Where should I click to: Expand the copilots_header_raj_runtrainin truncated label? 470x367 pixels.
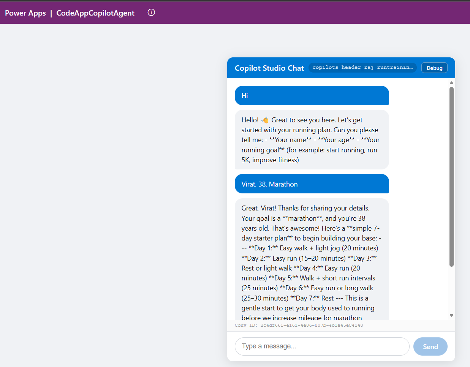[x=362, y=68]
